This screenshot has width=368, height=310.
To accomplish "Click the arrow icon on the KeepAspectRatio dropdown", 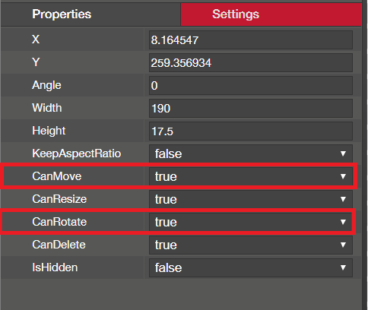I will point(343,153).
